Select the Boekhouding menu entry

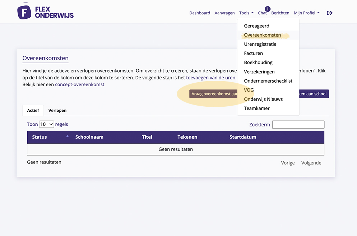[x=258, y=63]
